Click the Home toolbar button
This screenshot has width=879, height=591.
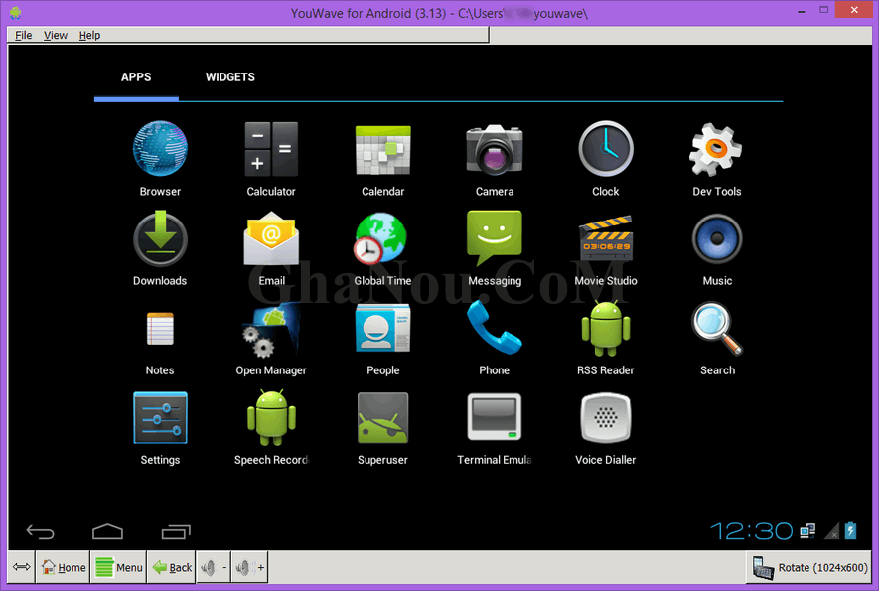64,567
